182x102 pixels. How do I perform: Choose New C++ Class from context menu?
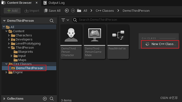[x=160, y=44]
